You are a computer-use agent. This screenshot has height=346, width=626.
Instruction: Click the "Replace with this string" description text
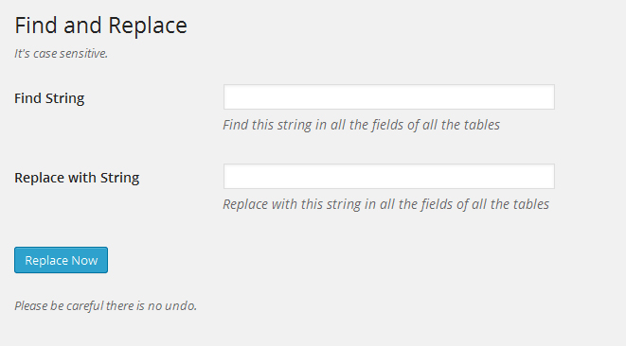point(386,204)
